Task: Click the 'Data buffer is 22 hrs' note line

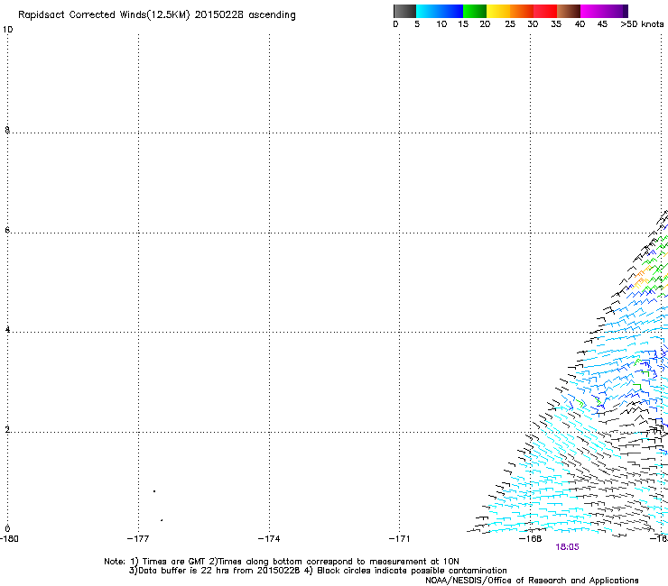Action: [x=318, y=571]
